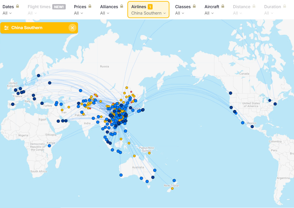Screen dimensions: 294x208
Task: Select the yellow airport dot in northern Australia
Action: [134, 156]
